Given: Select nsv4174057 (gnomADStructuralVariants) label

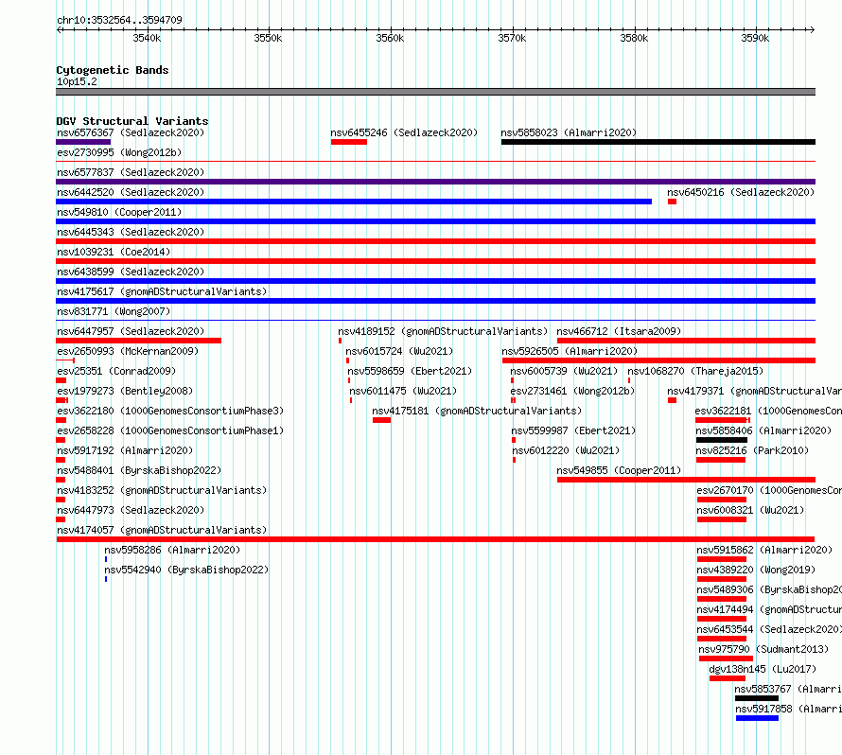Looking at the screenshot, I should 162,530.
